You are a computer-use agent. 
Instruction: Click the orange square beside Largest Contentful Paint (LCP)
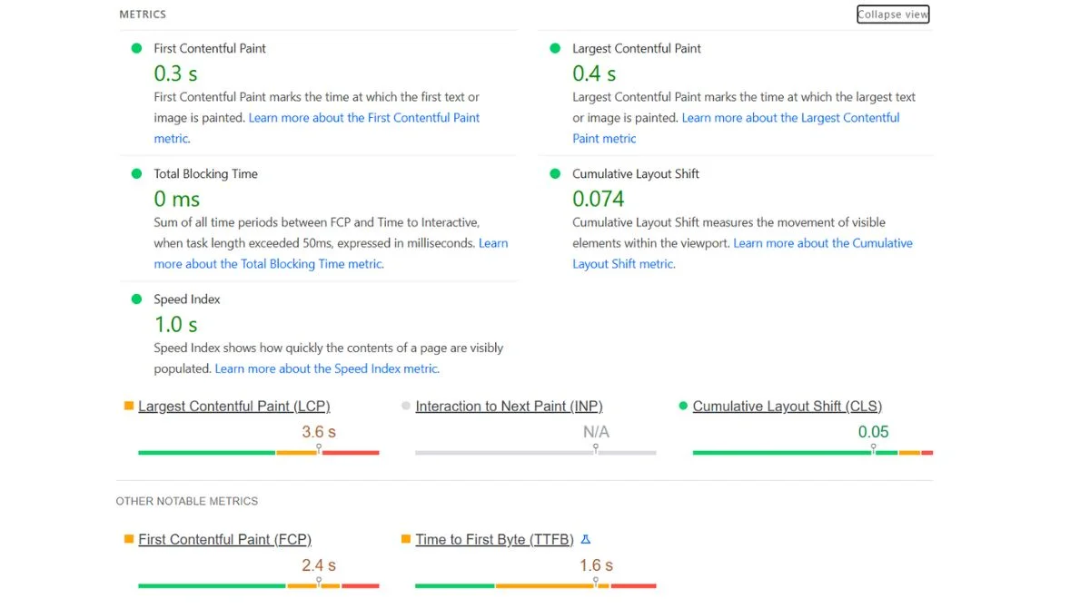pos(129,406)
